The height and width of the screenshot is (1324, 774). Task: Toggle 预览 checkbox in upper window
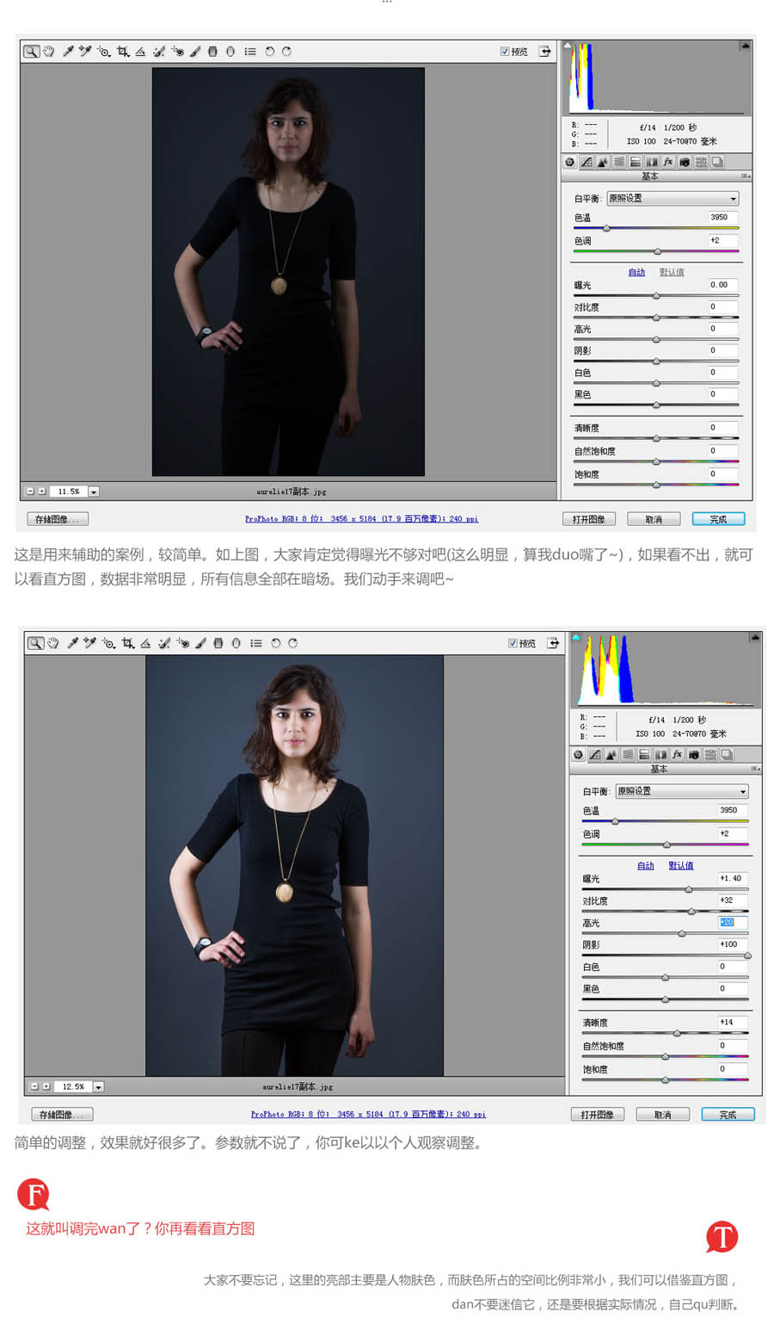tap(505, 52)
